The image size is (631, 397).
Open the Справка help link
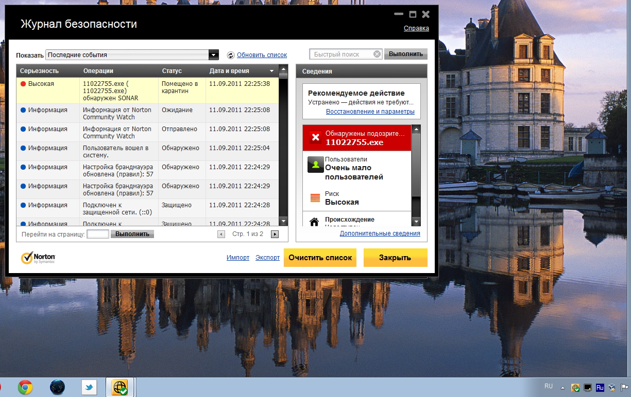pos(416,28)
